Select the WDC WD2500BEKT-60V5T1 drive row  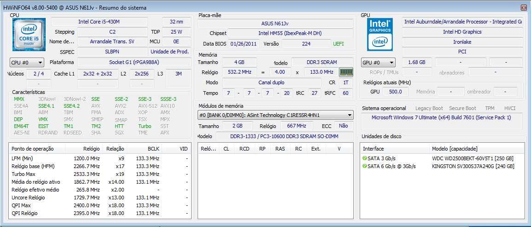click(442, 158)
